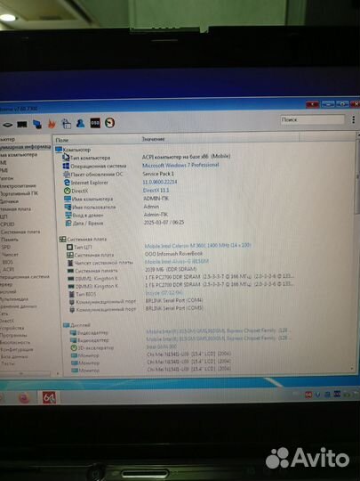Screen dimensions: 360x481
Task: Open the three-dot menu beside search
Action: (353, 119)
